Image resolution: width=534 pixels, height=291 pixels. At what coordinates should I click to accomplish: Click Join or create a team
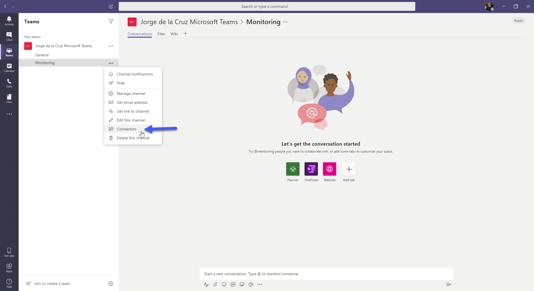tap(52, 284)
